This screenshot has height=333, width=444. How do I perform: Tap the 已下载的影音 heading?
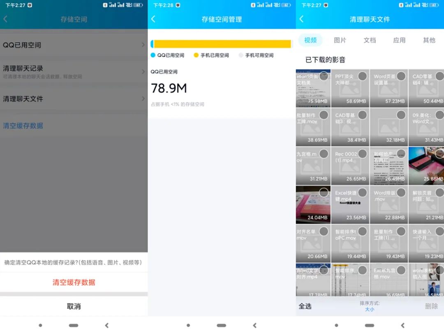click(x=325, y=60)
